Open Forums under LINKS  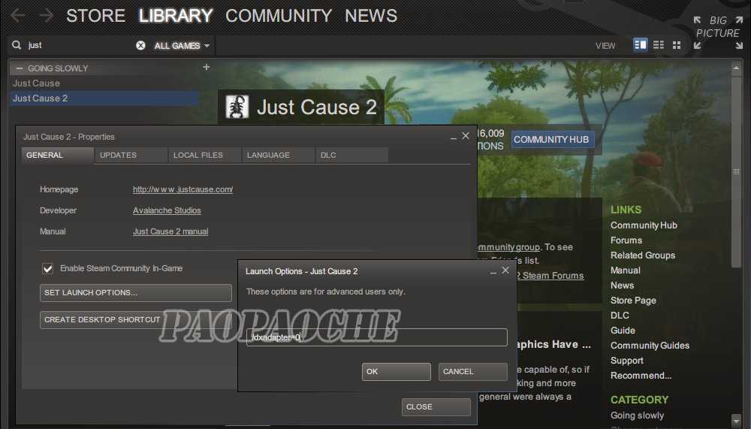[626, 240]
